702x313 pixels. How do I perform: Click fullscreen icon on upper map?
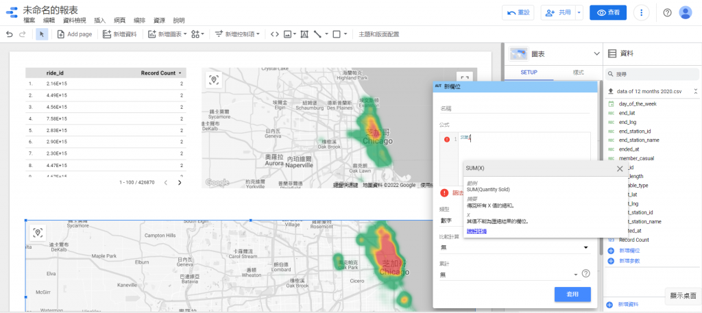464,77
